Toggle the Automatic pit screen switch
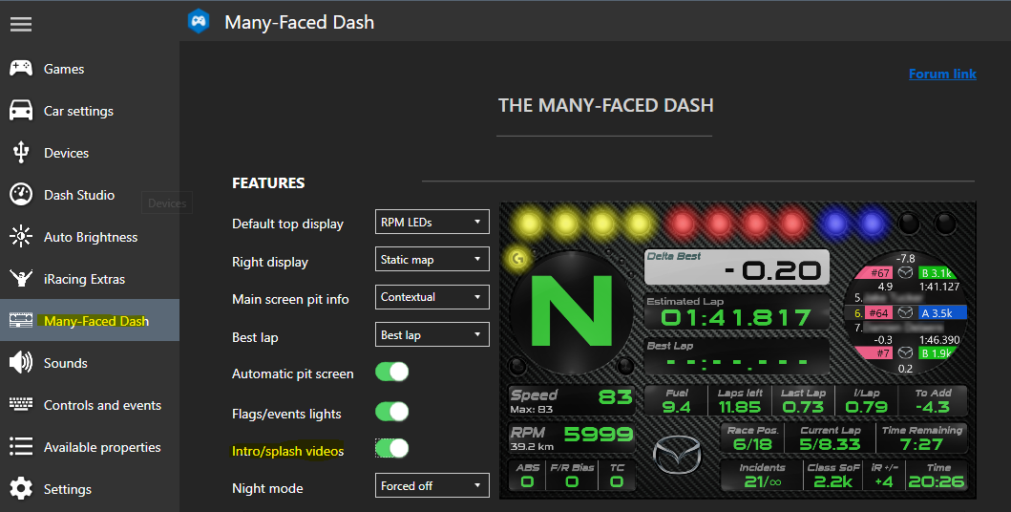 (x=392, y=373)
